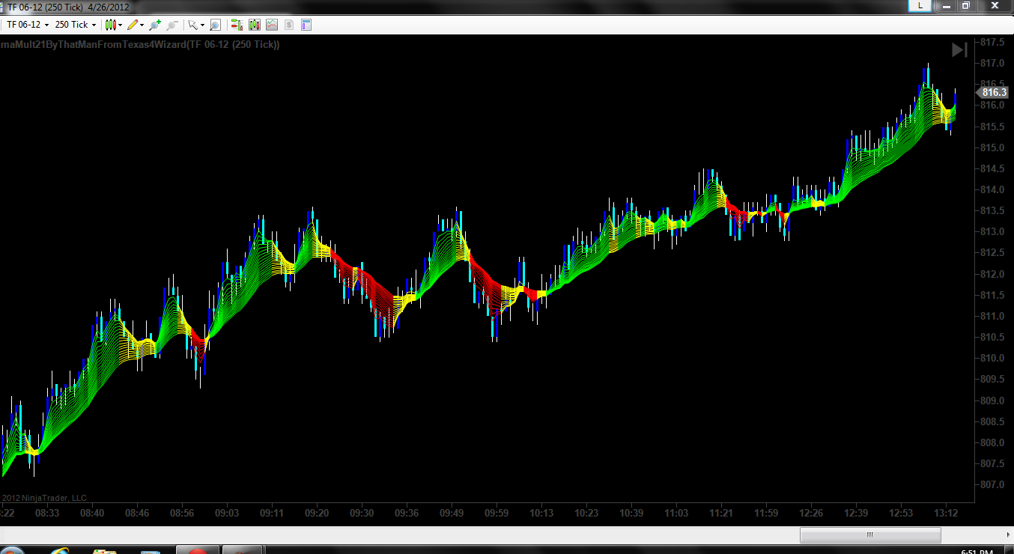This screenshot has width=1014, height=554.
Task: Click the scroll-to-latest-bar arrow on chart
Action: point(959,50)
